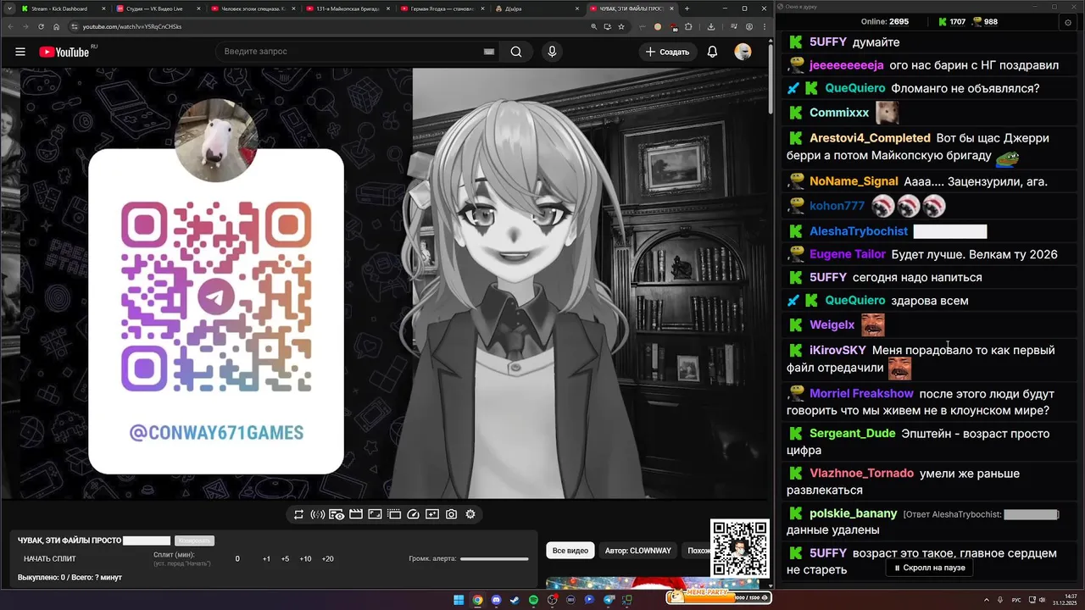Click the address bar URL youtube.com/watch
Viewport: 1085px width, 610px height.
(132, 26)
